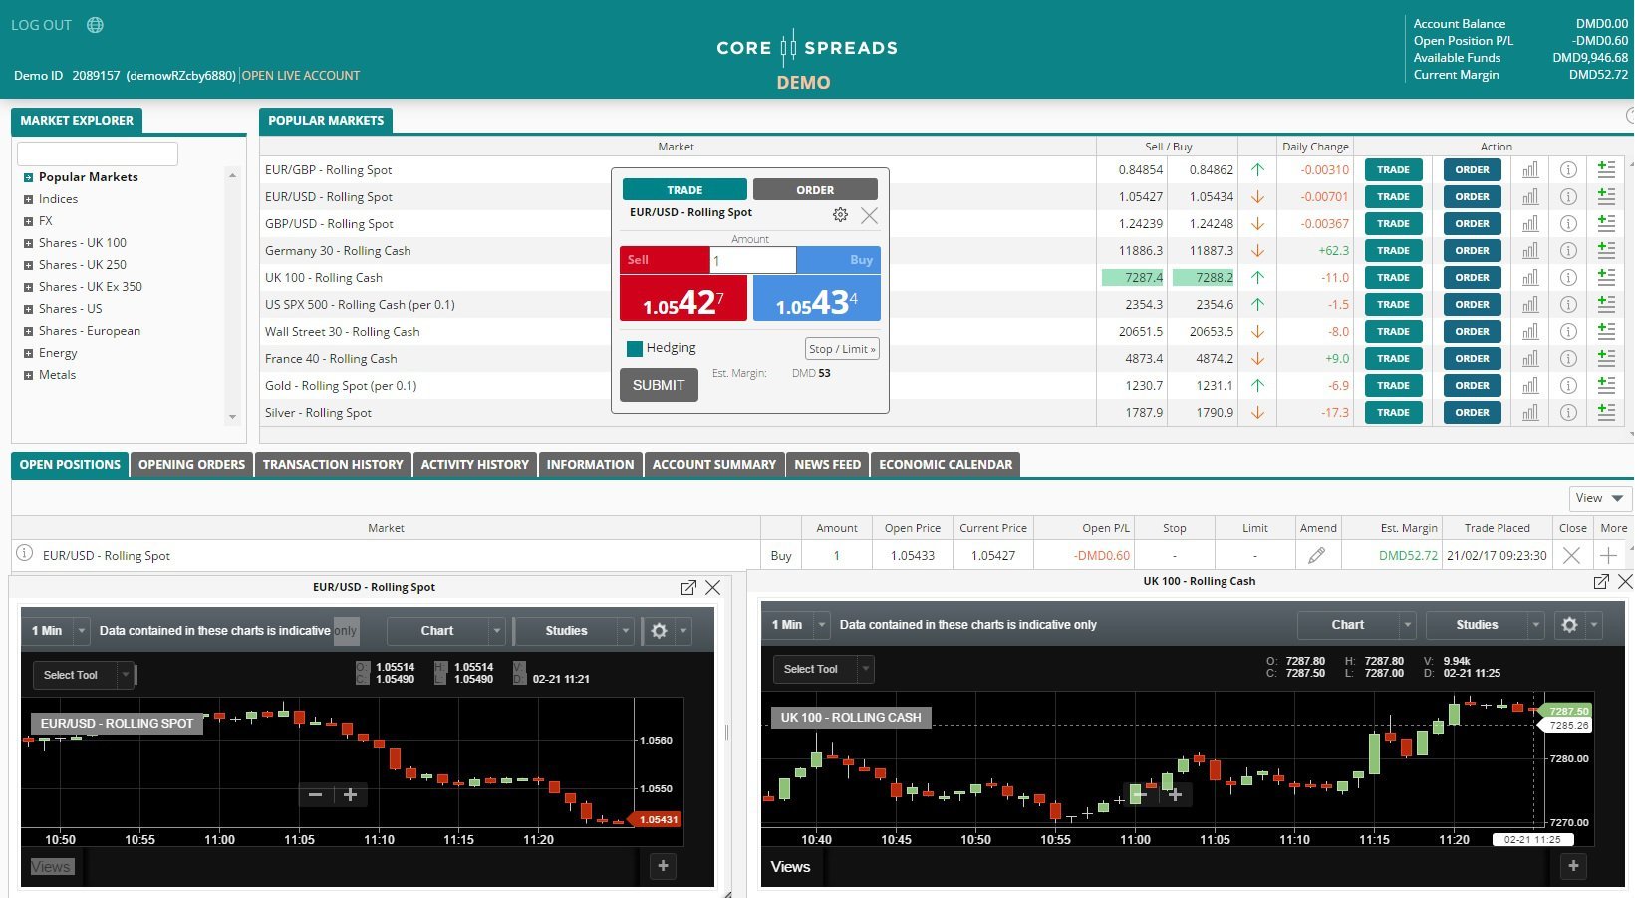Add view on EUR/USD chart plus button
Image resolution: width=1635 pixels, height=898 pixels.
tap(663, 866)
